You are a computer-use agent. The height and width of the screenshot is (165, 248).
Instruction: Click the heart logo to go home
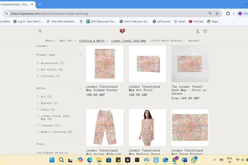coord(122,31)
